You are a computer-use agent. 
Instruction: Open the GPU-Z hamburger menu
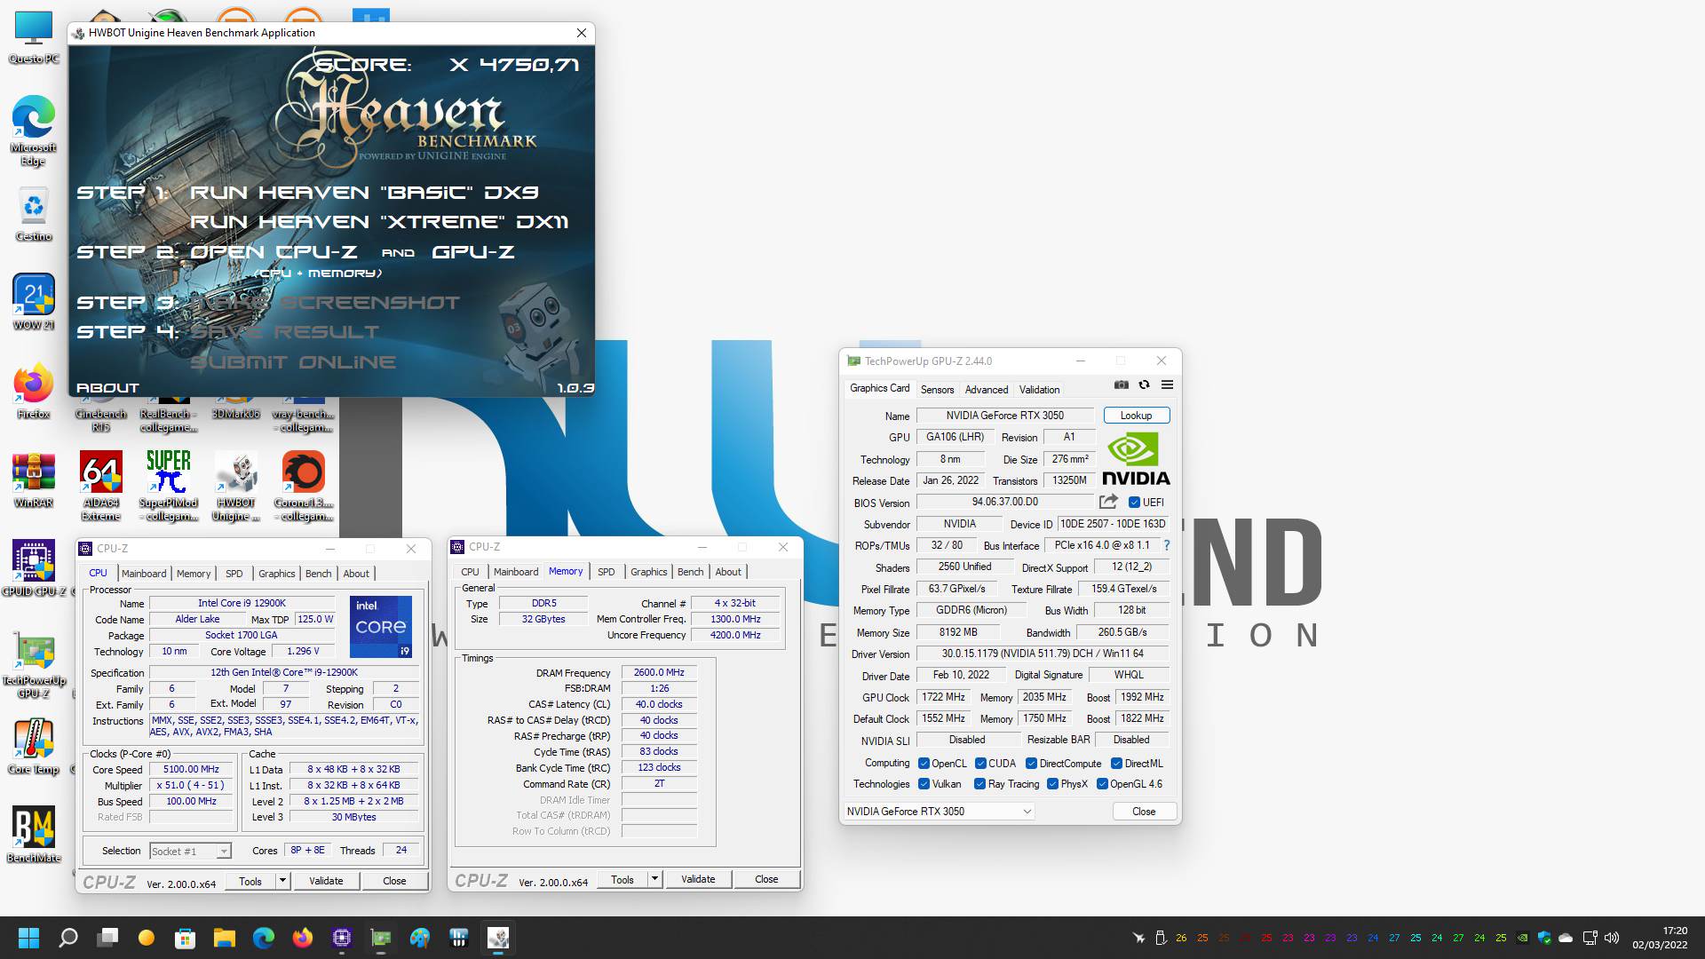(x=1167, y=384)
